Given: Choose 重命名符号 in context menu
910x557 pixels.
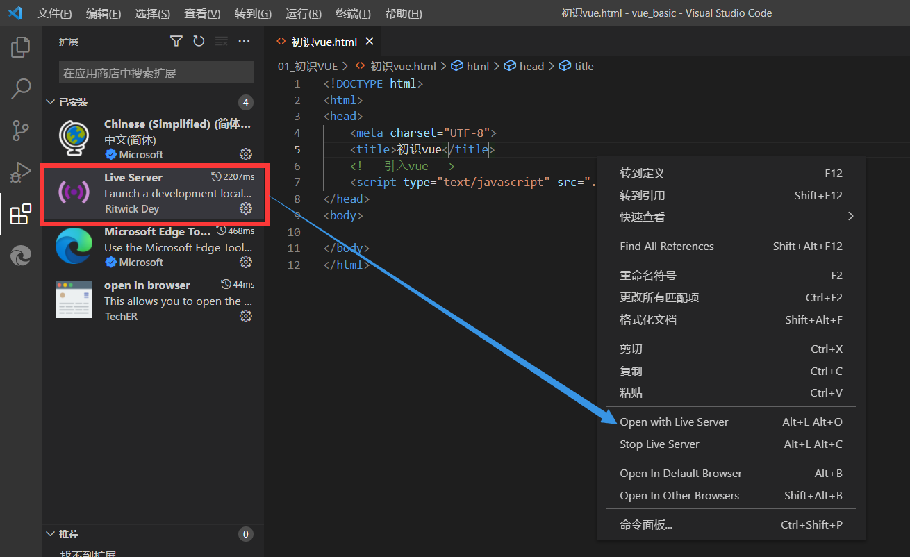Looking at the screenshot, I should [x=731, y=275].
